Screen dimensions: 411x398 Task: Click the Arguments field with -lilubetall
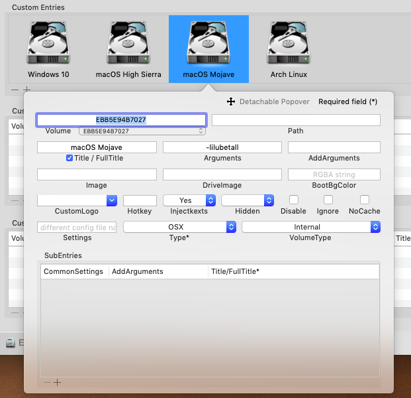coord(222,147)
